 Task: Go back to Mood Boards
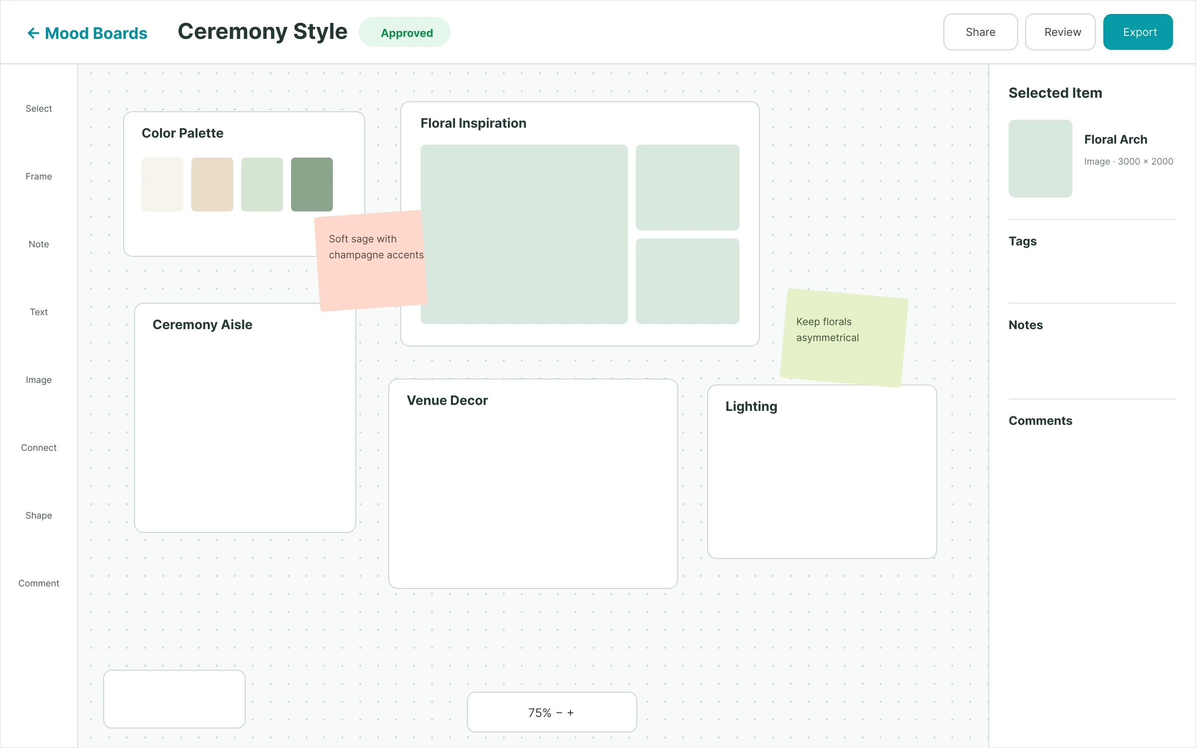(x=87, y=33)
